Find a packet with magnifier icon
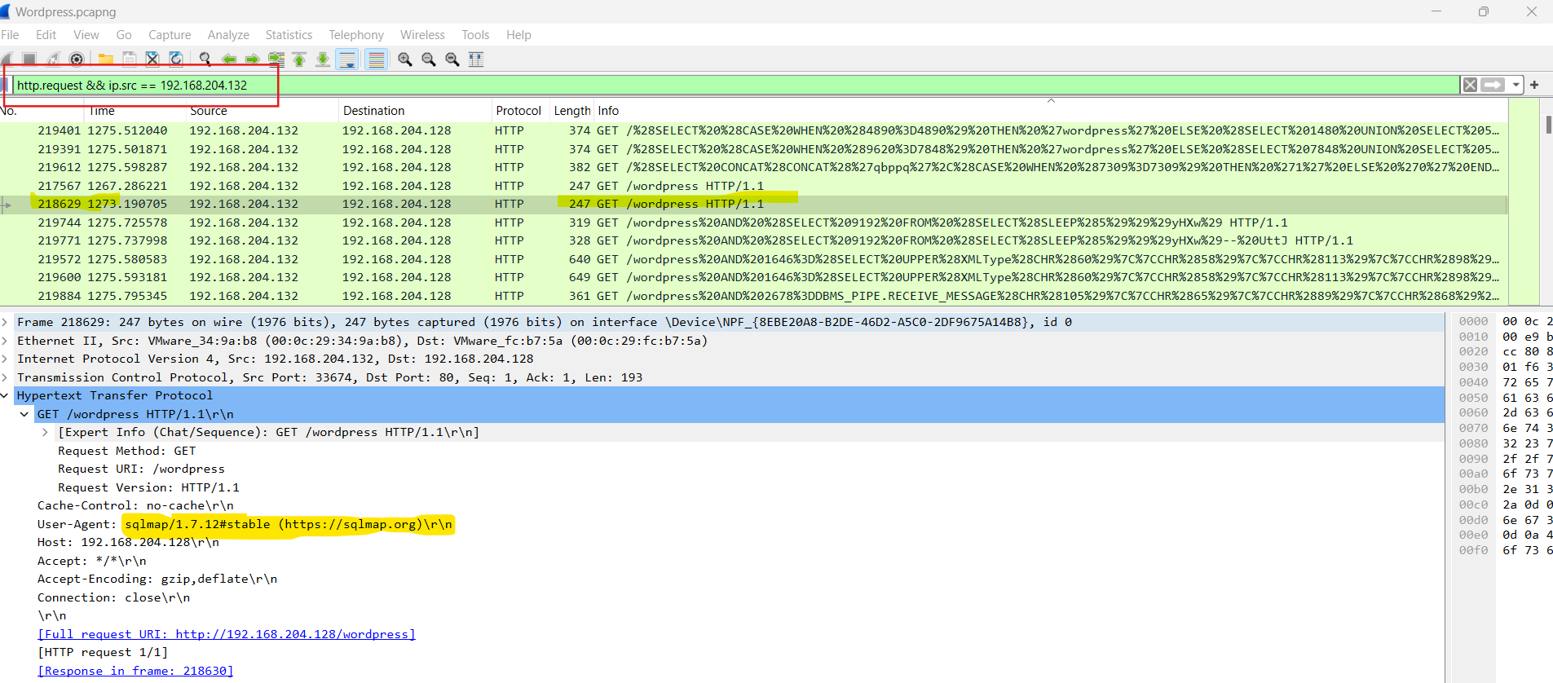Image resolution: width=1553 pixels, height=683 pixels. (205, 59)
